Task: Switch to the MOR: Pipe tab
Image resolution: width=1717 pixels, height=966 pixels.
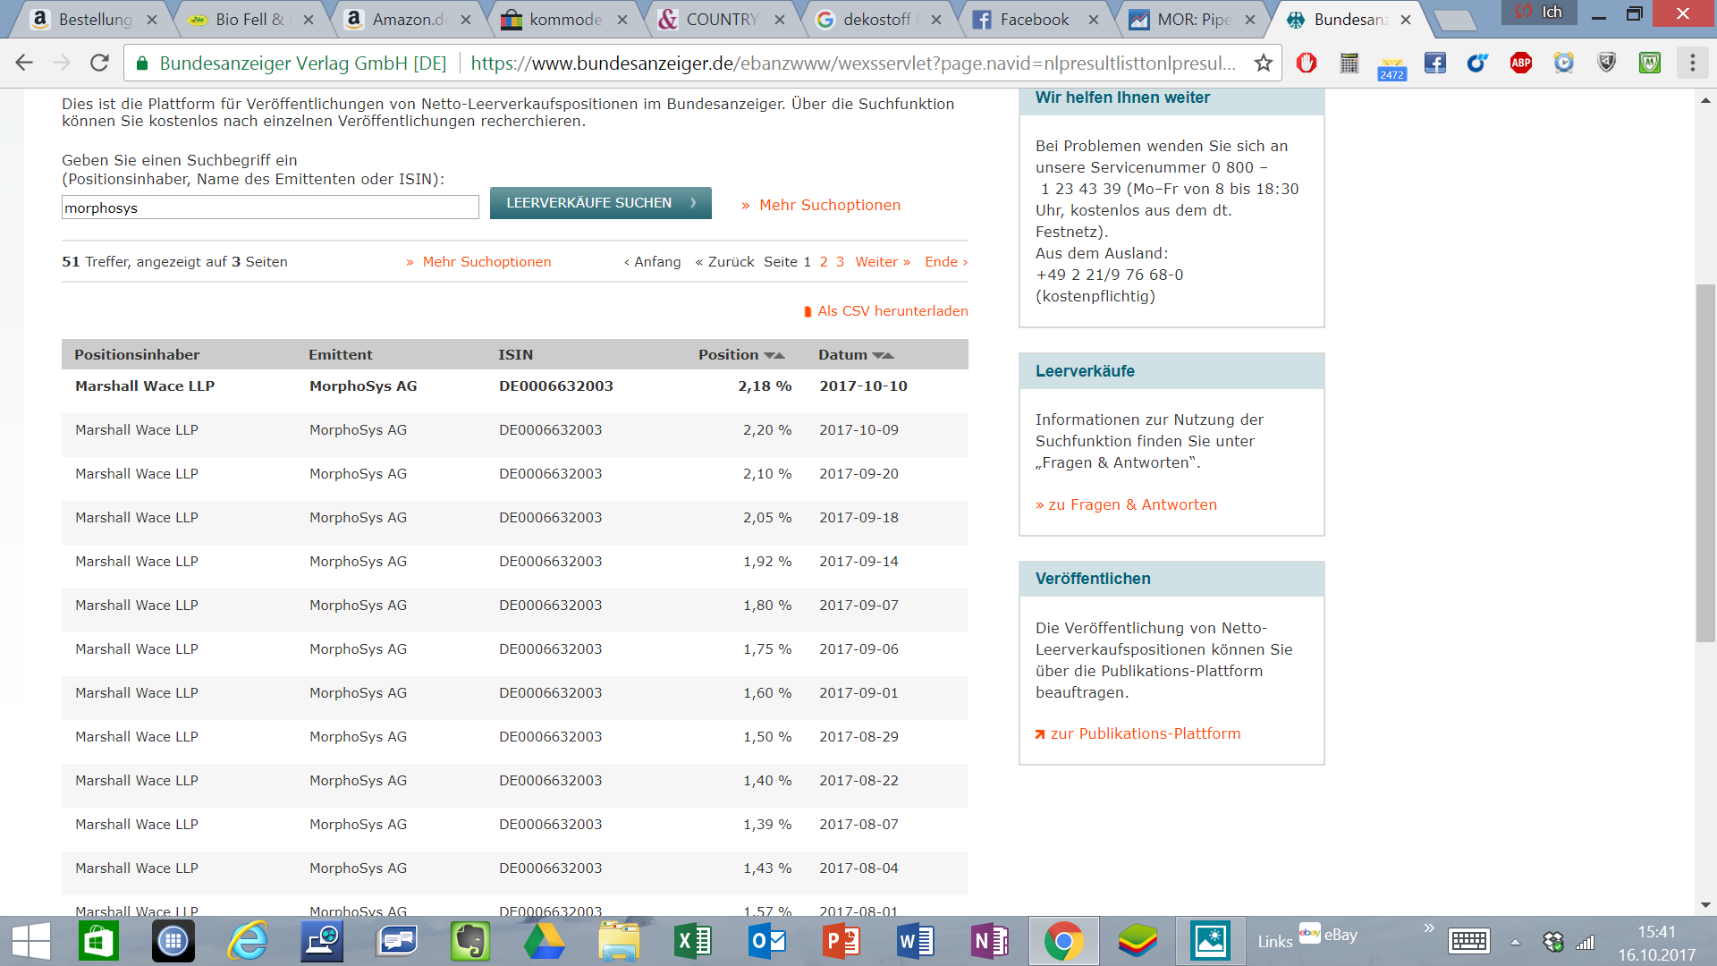Action: [1193, 20]
